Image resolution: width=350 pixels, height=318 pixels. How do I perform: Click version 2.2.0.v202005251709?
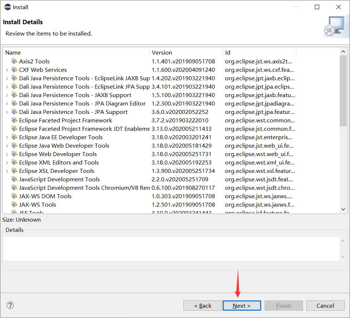click(x=180, y=180)
